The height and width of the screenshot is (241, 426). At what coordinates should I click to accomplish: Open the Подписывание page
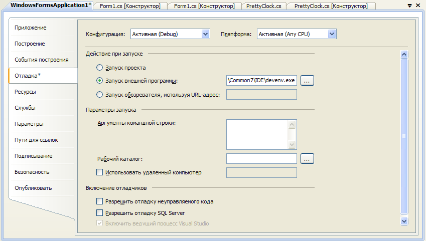(x=42, y=156)
